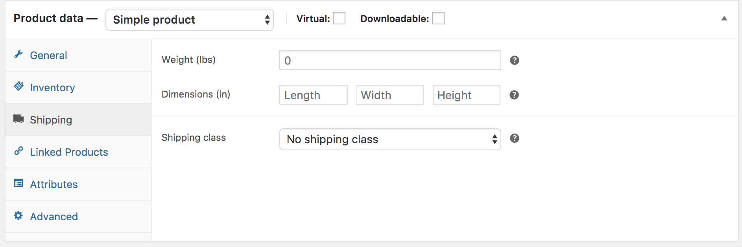Open the help tooltip for Weight
Viewport: 742px width, 247px height.
514,61
